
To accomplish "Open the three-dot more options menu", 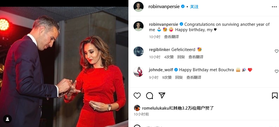I will pyautogui.click(x=274, y=7).
